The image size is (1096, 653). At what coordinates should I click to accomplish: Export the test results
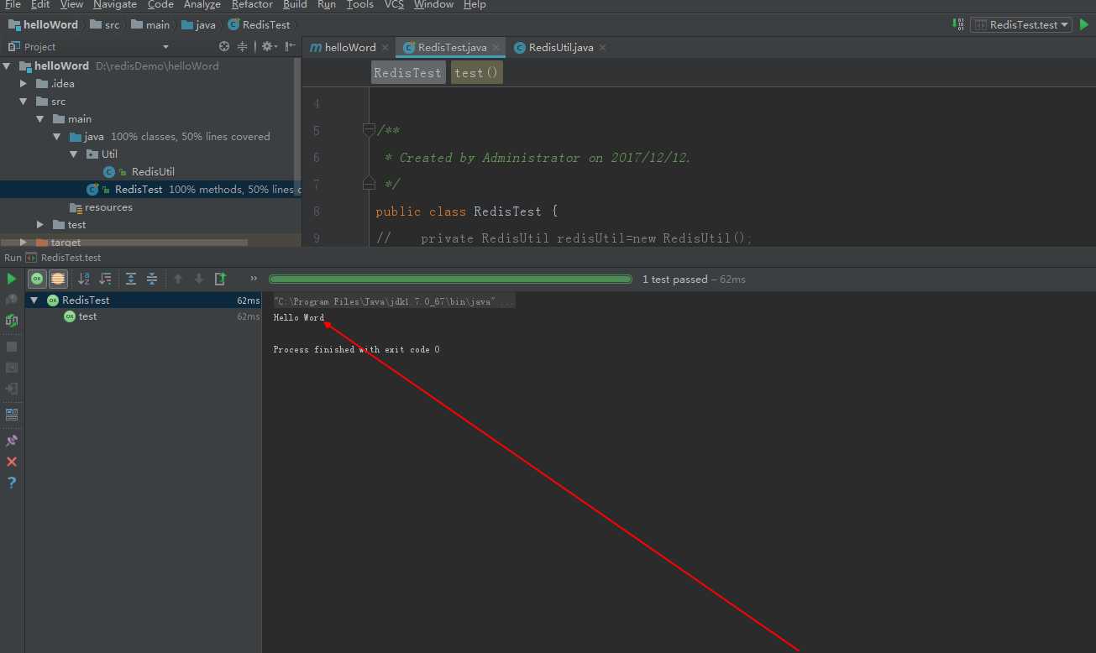pyautogui.click(x=220, y=279)
